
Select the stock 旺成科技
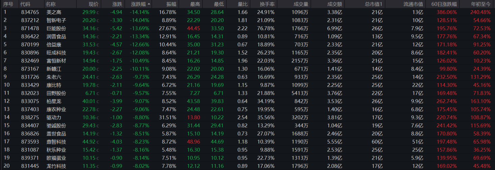click(56, 53)
